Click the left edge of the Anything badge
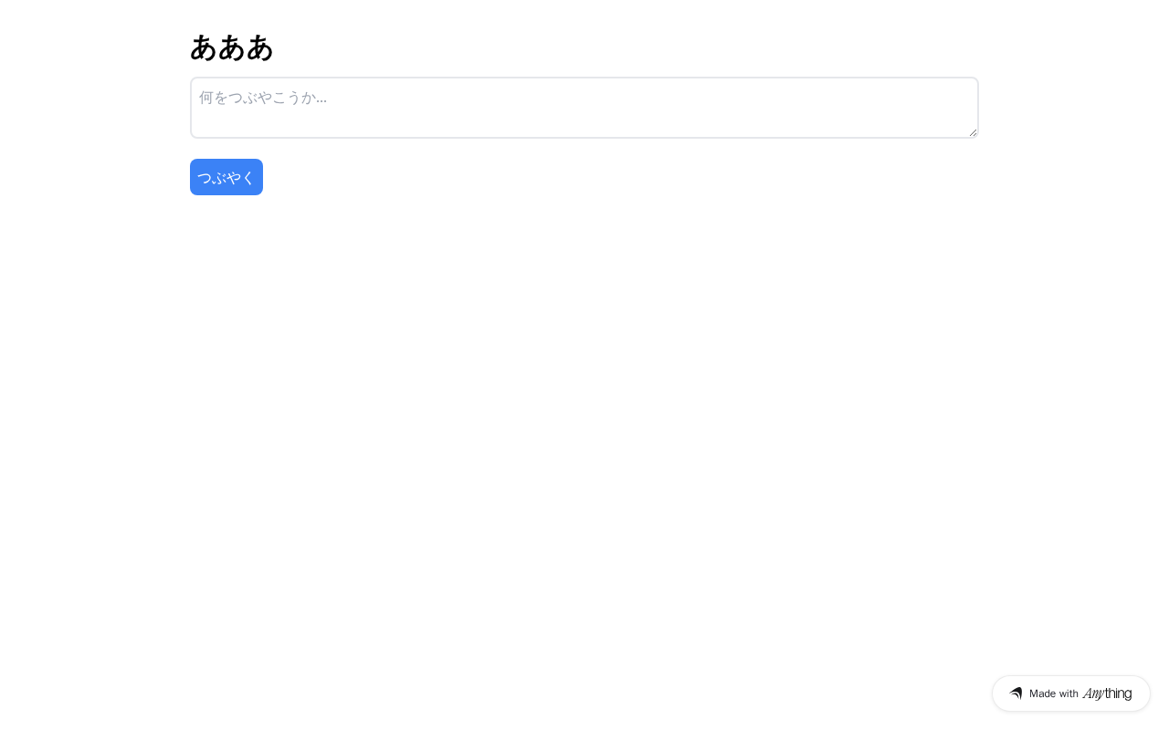Image resolution: width=1169 pixels, height=730 pixels. click(x=995, y=693)
